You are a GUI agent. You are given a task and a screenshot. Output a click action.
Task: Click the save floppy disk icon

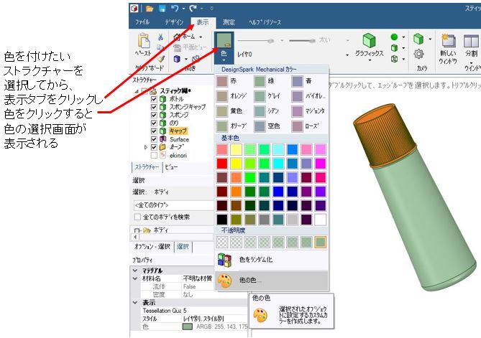(x=162, y=9)
